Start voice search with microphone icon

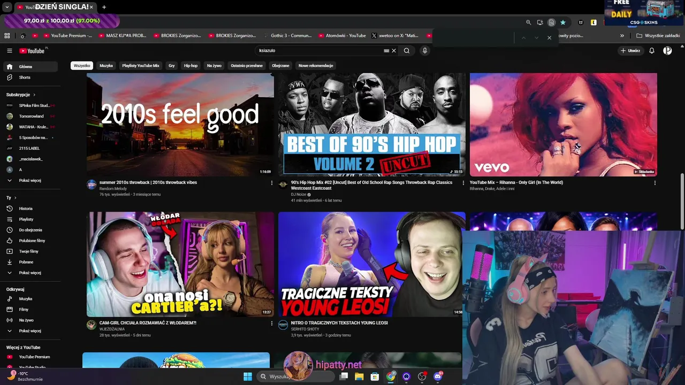click(x=425, y=51)
